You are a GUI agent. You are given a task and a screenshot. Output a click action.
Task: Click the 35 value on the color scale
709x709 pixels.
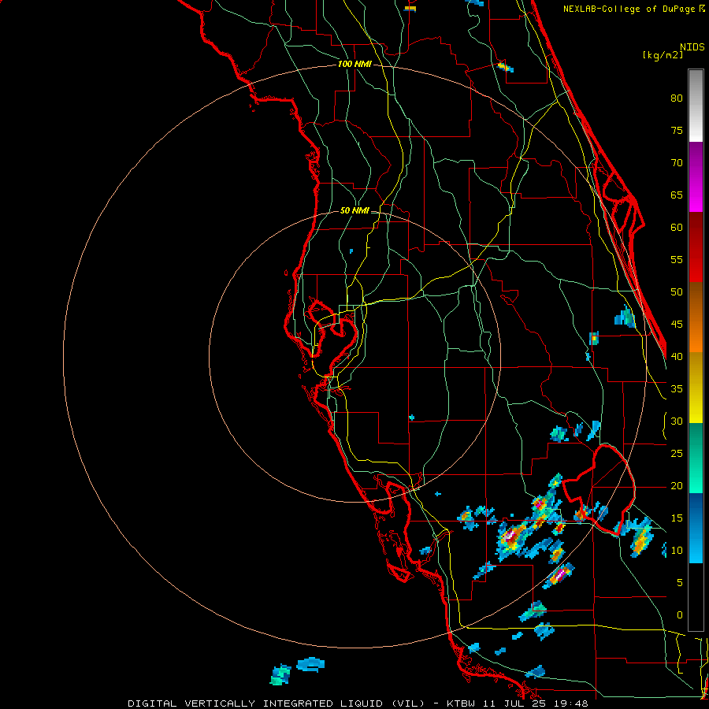point(677,389)
